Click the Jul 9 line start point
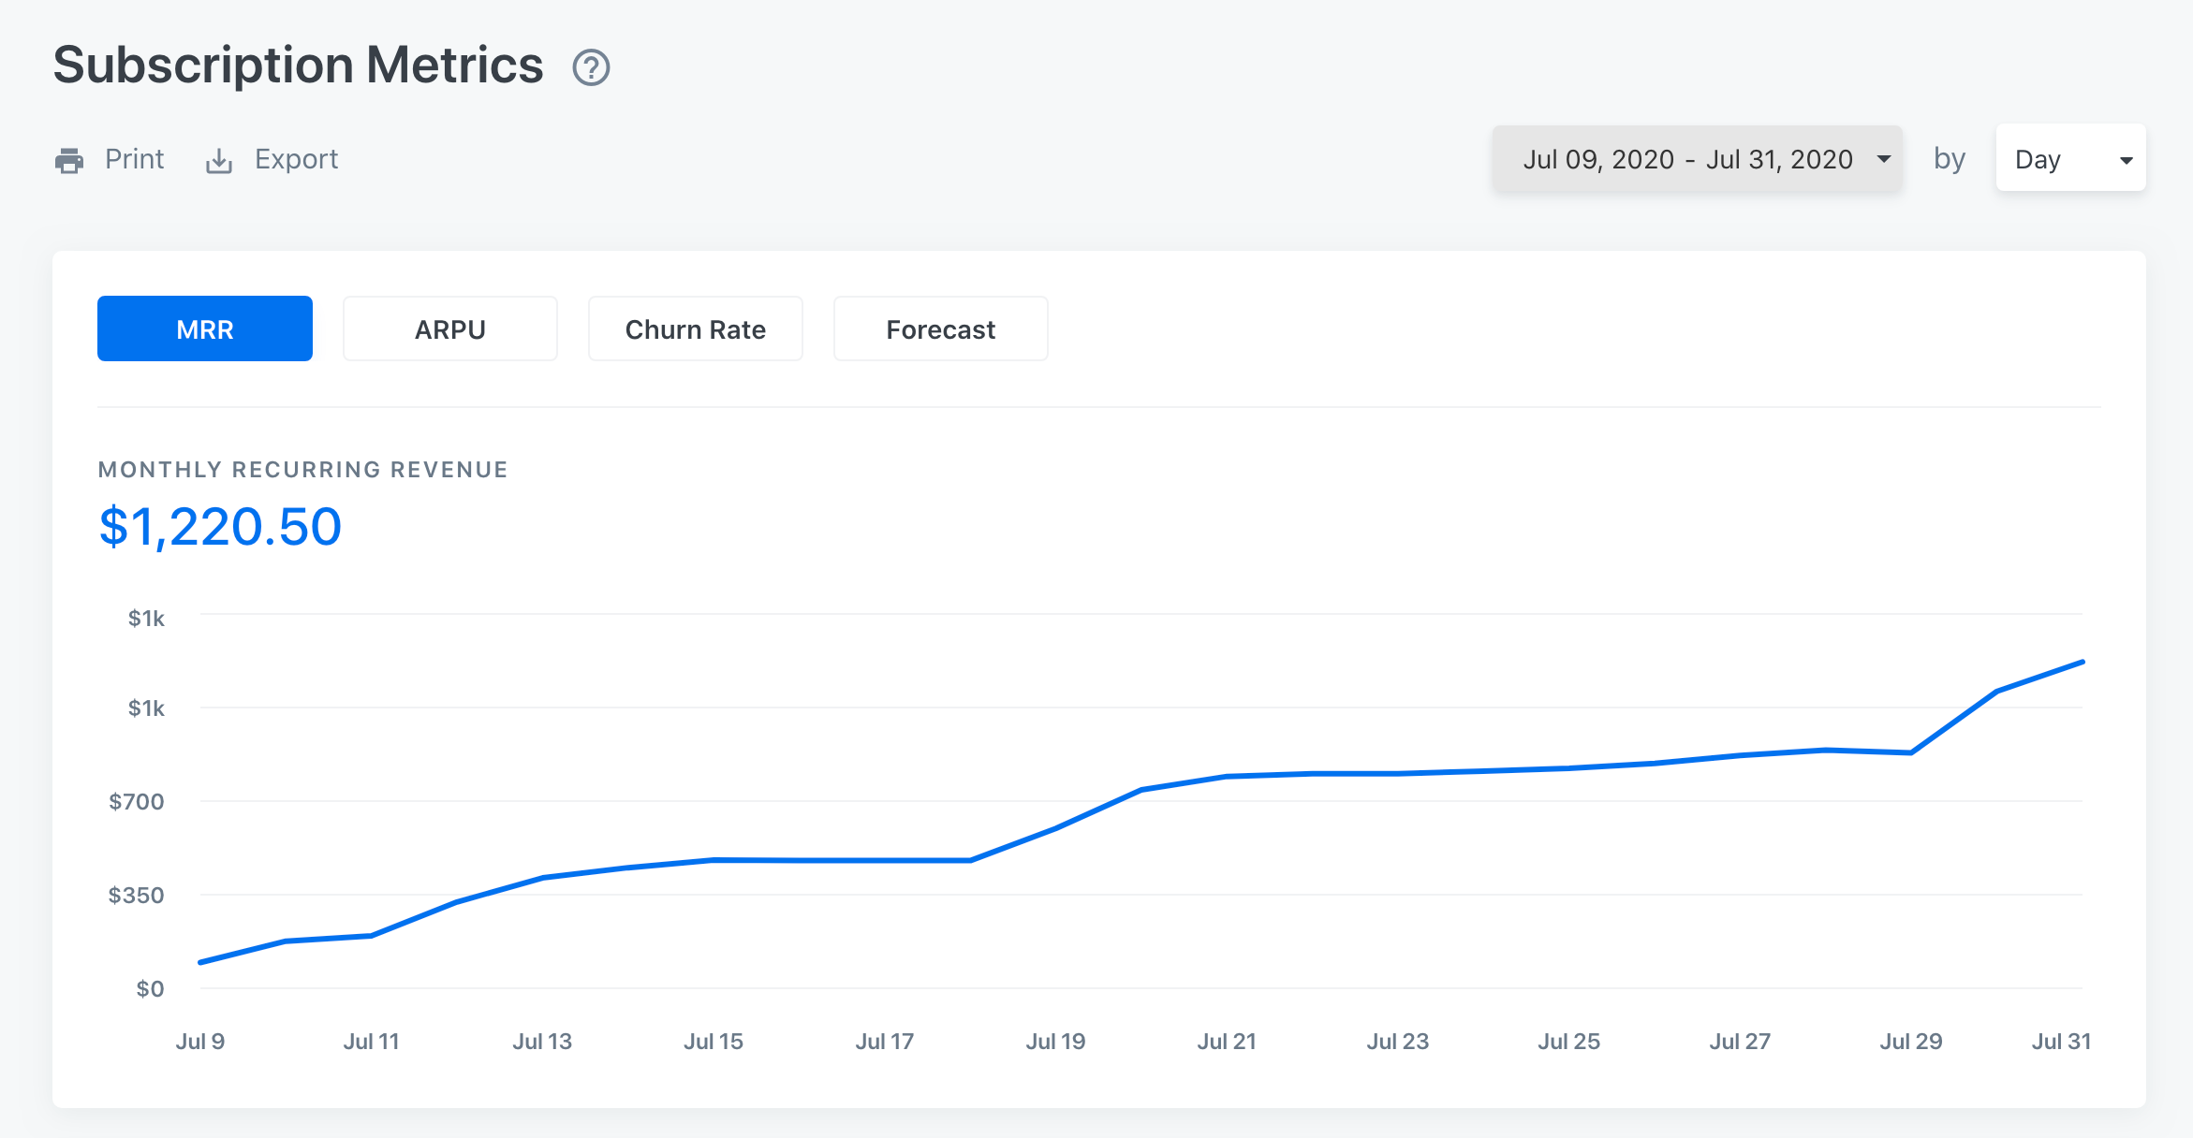The image size is (2193, 1138). pyautogui.click(x=201, y=962)
